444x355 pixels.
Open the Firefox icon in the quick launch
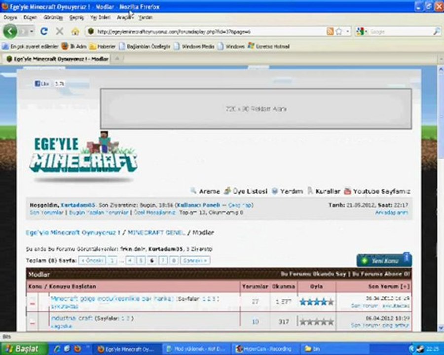77,349
